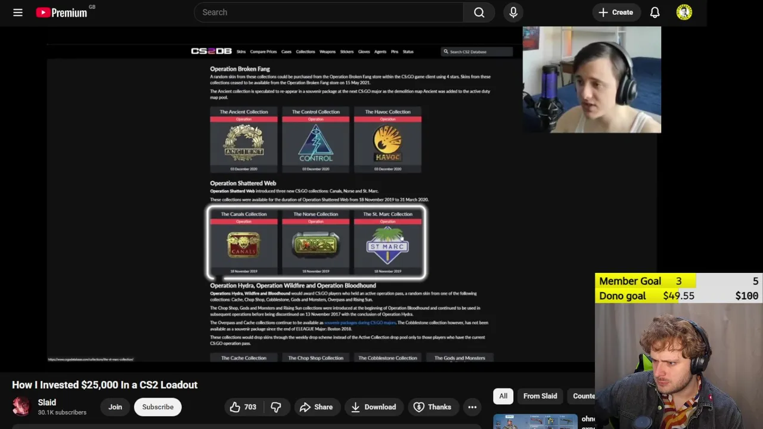Open Weapons in the CS2DB nav
The image size is (763, 429).
pos(327,52)
